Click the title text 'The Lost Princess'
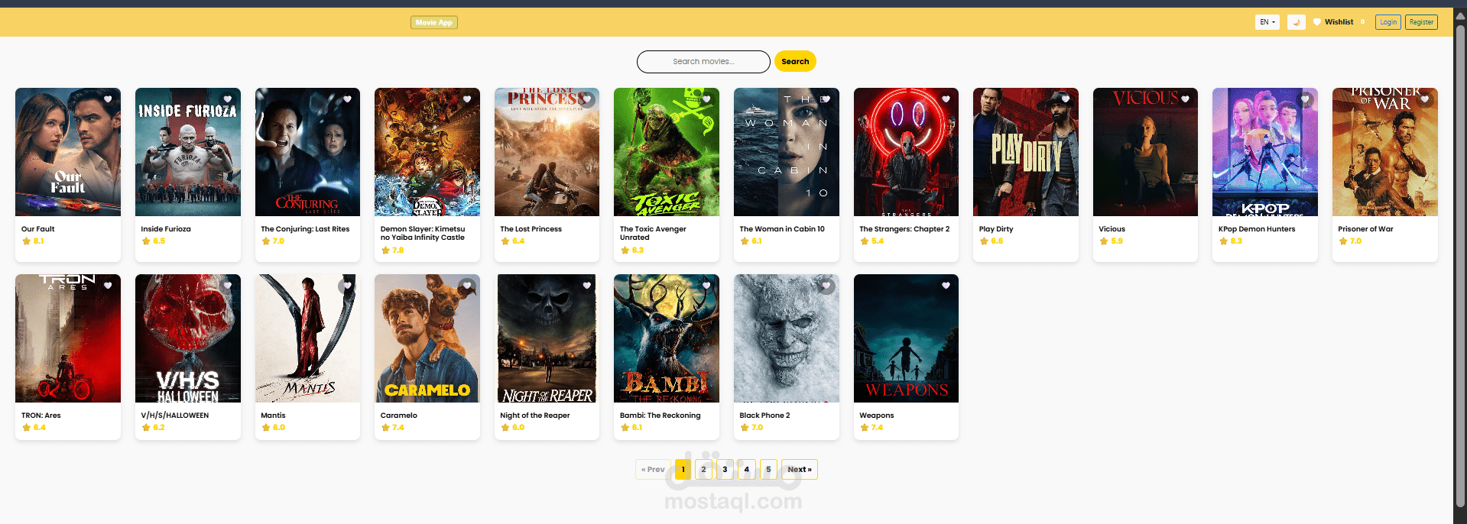The height and width of the screenshot is (524, 1467). coord(531,229)
